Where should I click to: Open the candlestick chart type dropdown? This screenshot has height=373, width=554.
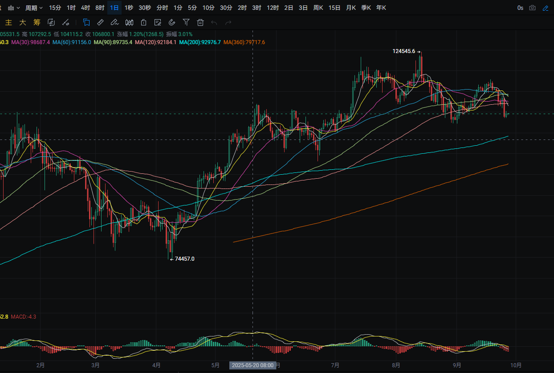(x=15, y=8)
